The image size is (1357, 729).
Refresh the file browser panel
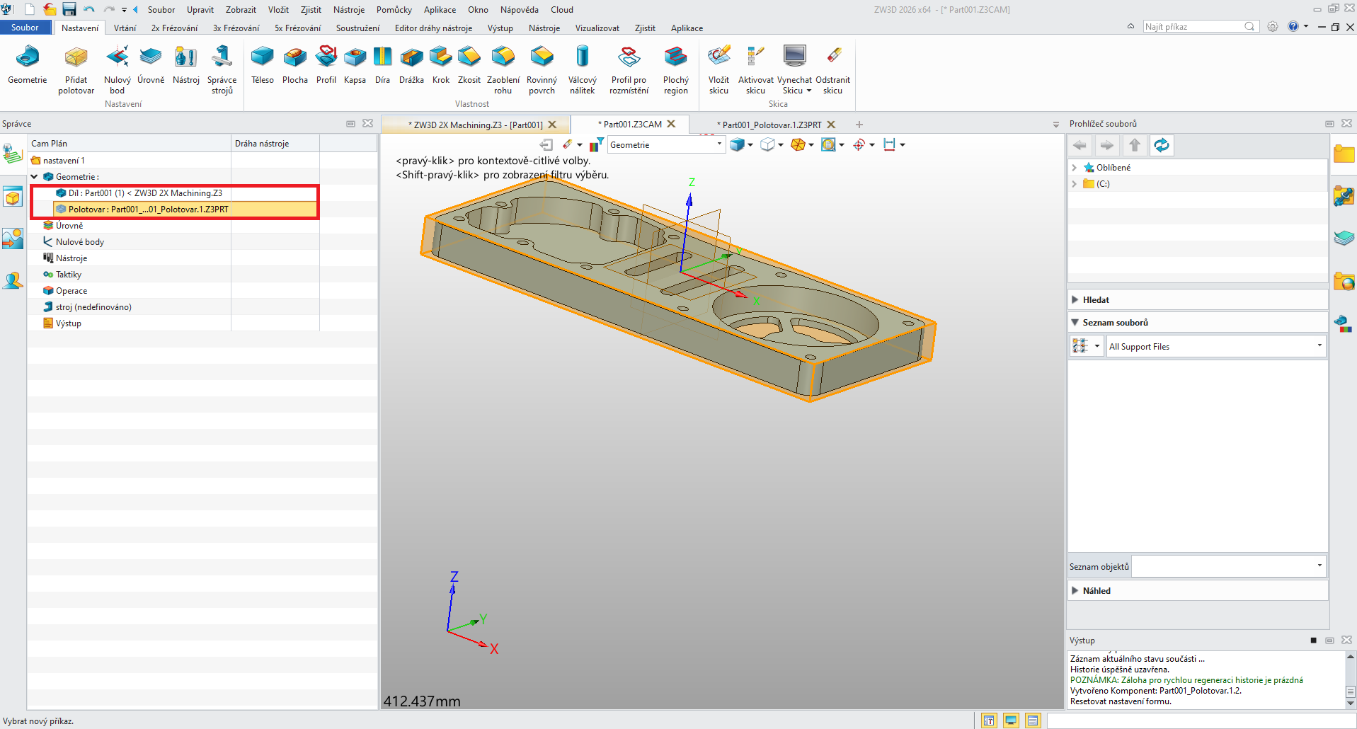pos(1162,145)
